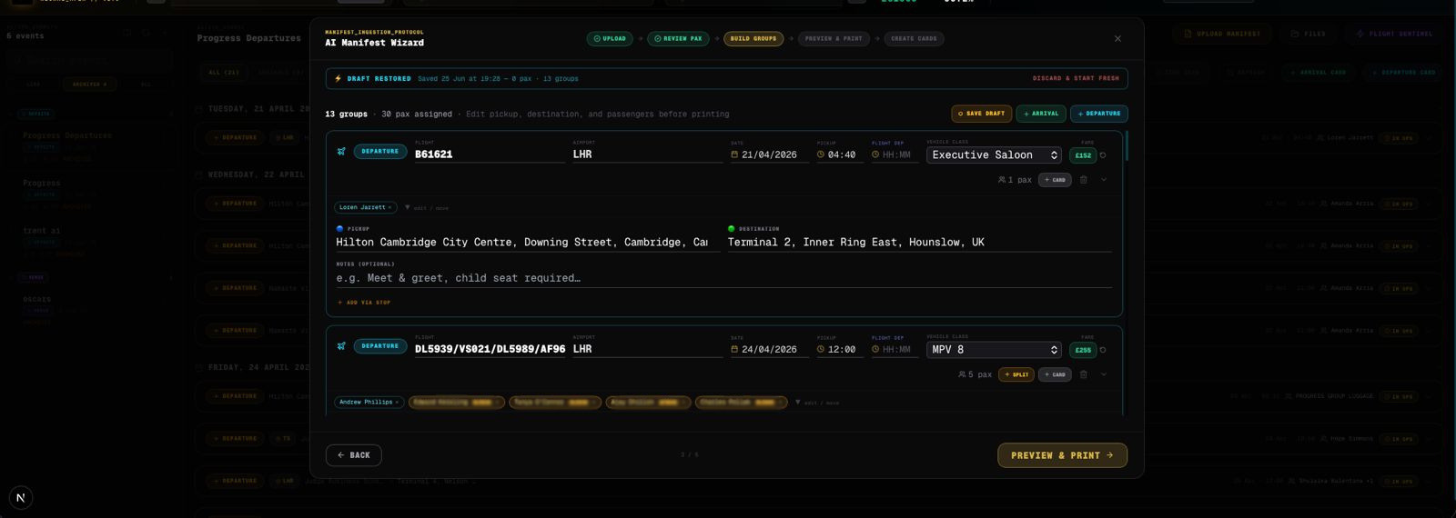
Task: Toggle Departure badge on B61621 group
Action: 380,152
